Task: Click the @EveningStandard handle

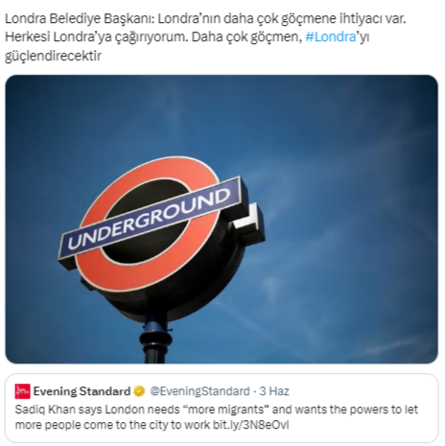Action: (199, 391)
